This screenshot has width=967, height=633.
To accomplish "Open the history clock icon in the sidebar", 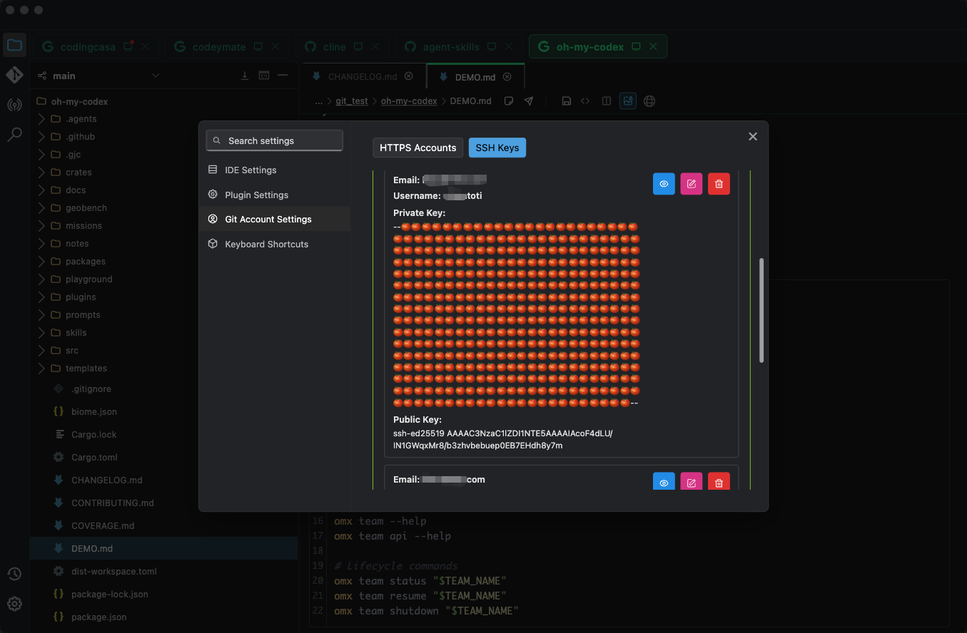I will pos(14,574).
